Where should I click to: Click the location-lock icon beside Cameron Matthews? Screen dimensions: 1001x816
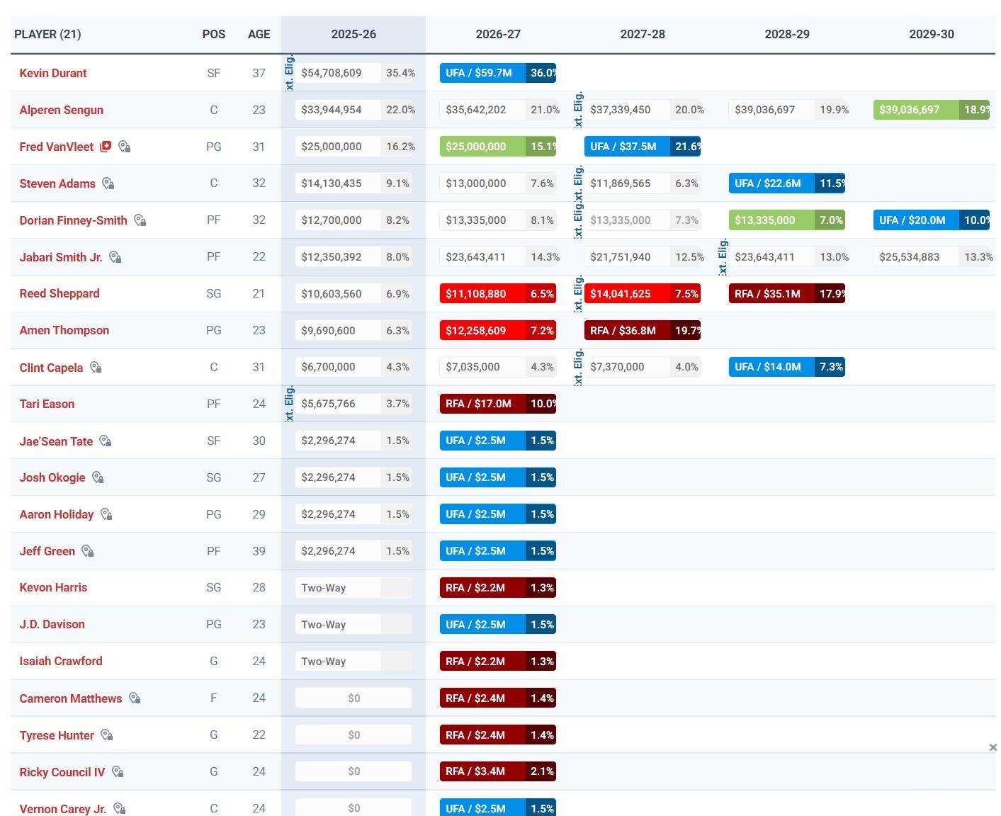coord(134,698)
